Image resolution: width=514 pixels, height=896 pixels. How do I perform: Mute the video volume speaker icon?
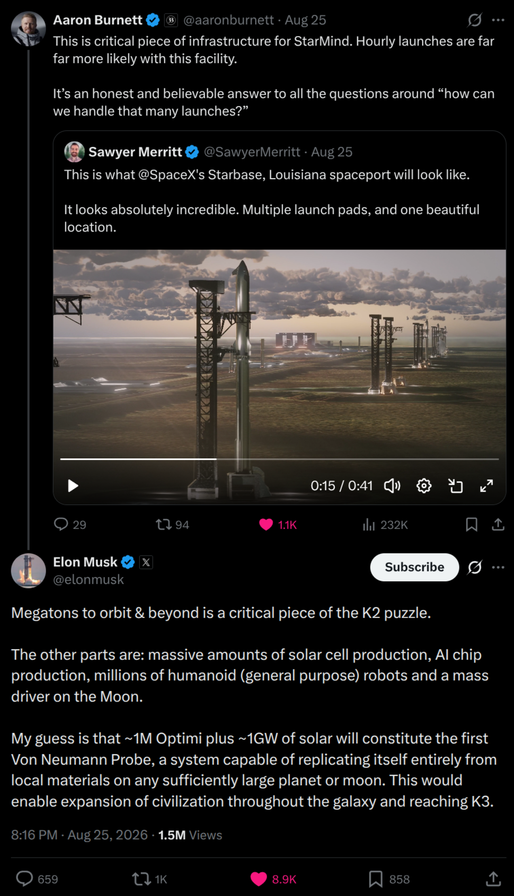click(x=392, y=486)
